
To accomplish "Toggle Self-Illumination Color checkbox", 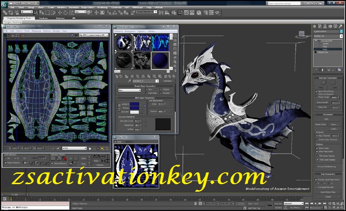I will 150,104.
